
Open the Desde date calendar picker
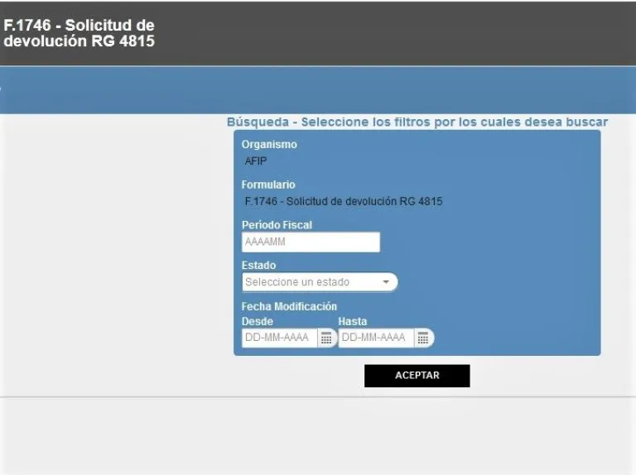click(326, 338)
